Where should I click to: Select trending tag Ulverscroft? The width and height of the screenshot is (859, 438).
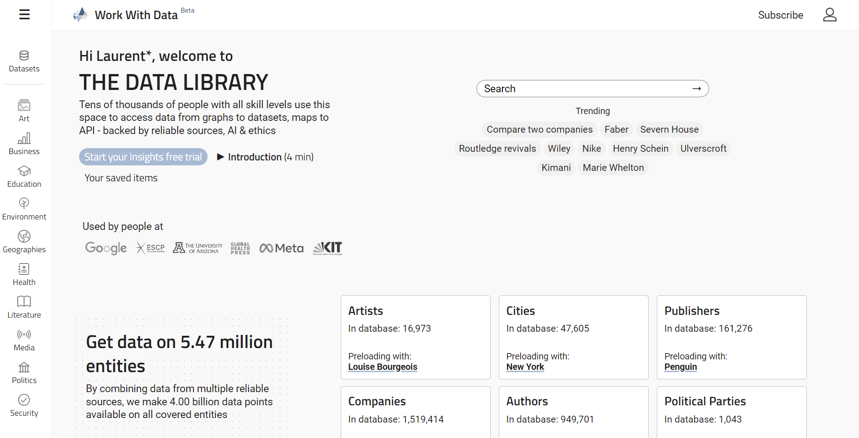click(x=703, y=149)
